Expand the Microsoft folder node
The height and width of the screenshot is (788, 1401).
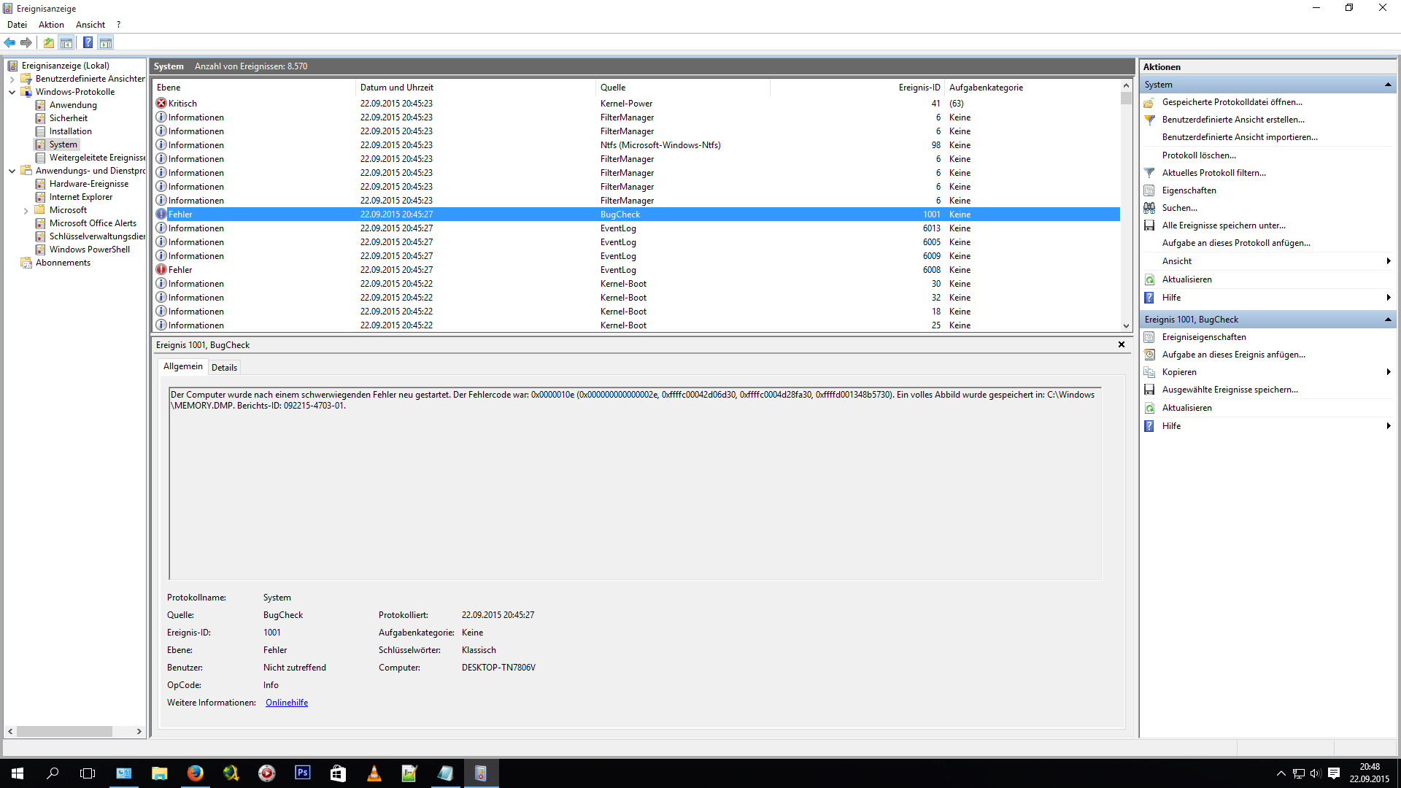[x=26, y=211]
